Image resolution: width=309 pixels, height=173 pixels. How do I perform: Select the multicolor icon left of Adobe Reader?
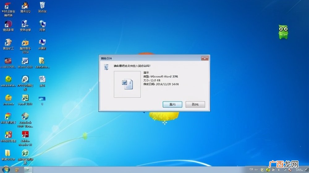coord(8,137)
